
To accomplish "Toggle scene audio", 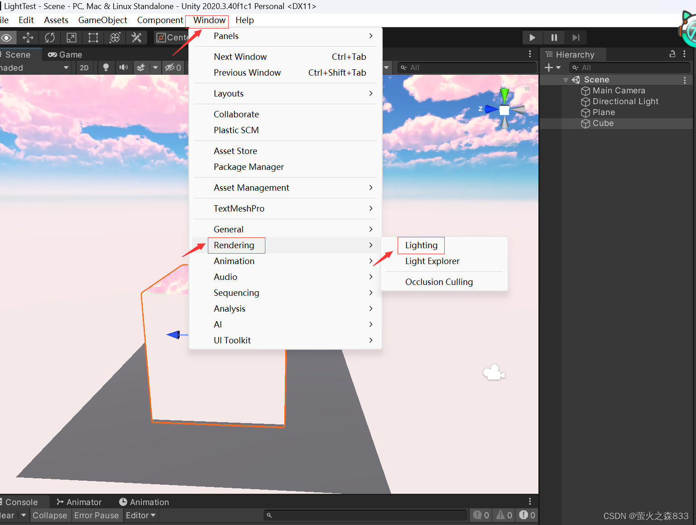I will pos(123,67).
